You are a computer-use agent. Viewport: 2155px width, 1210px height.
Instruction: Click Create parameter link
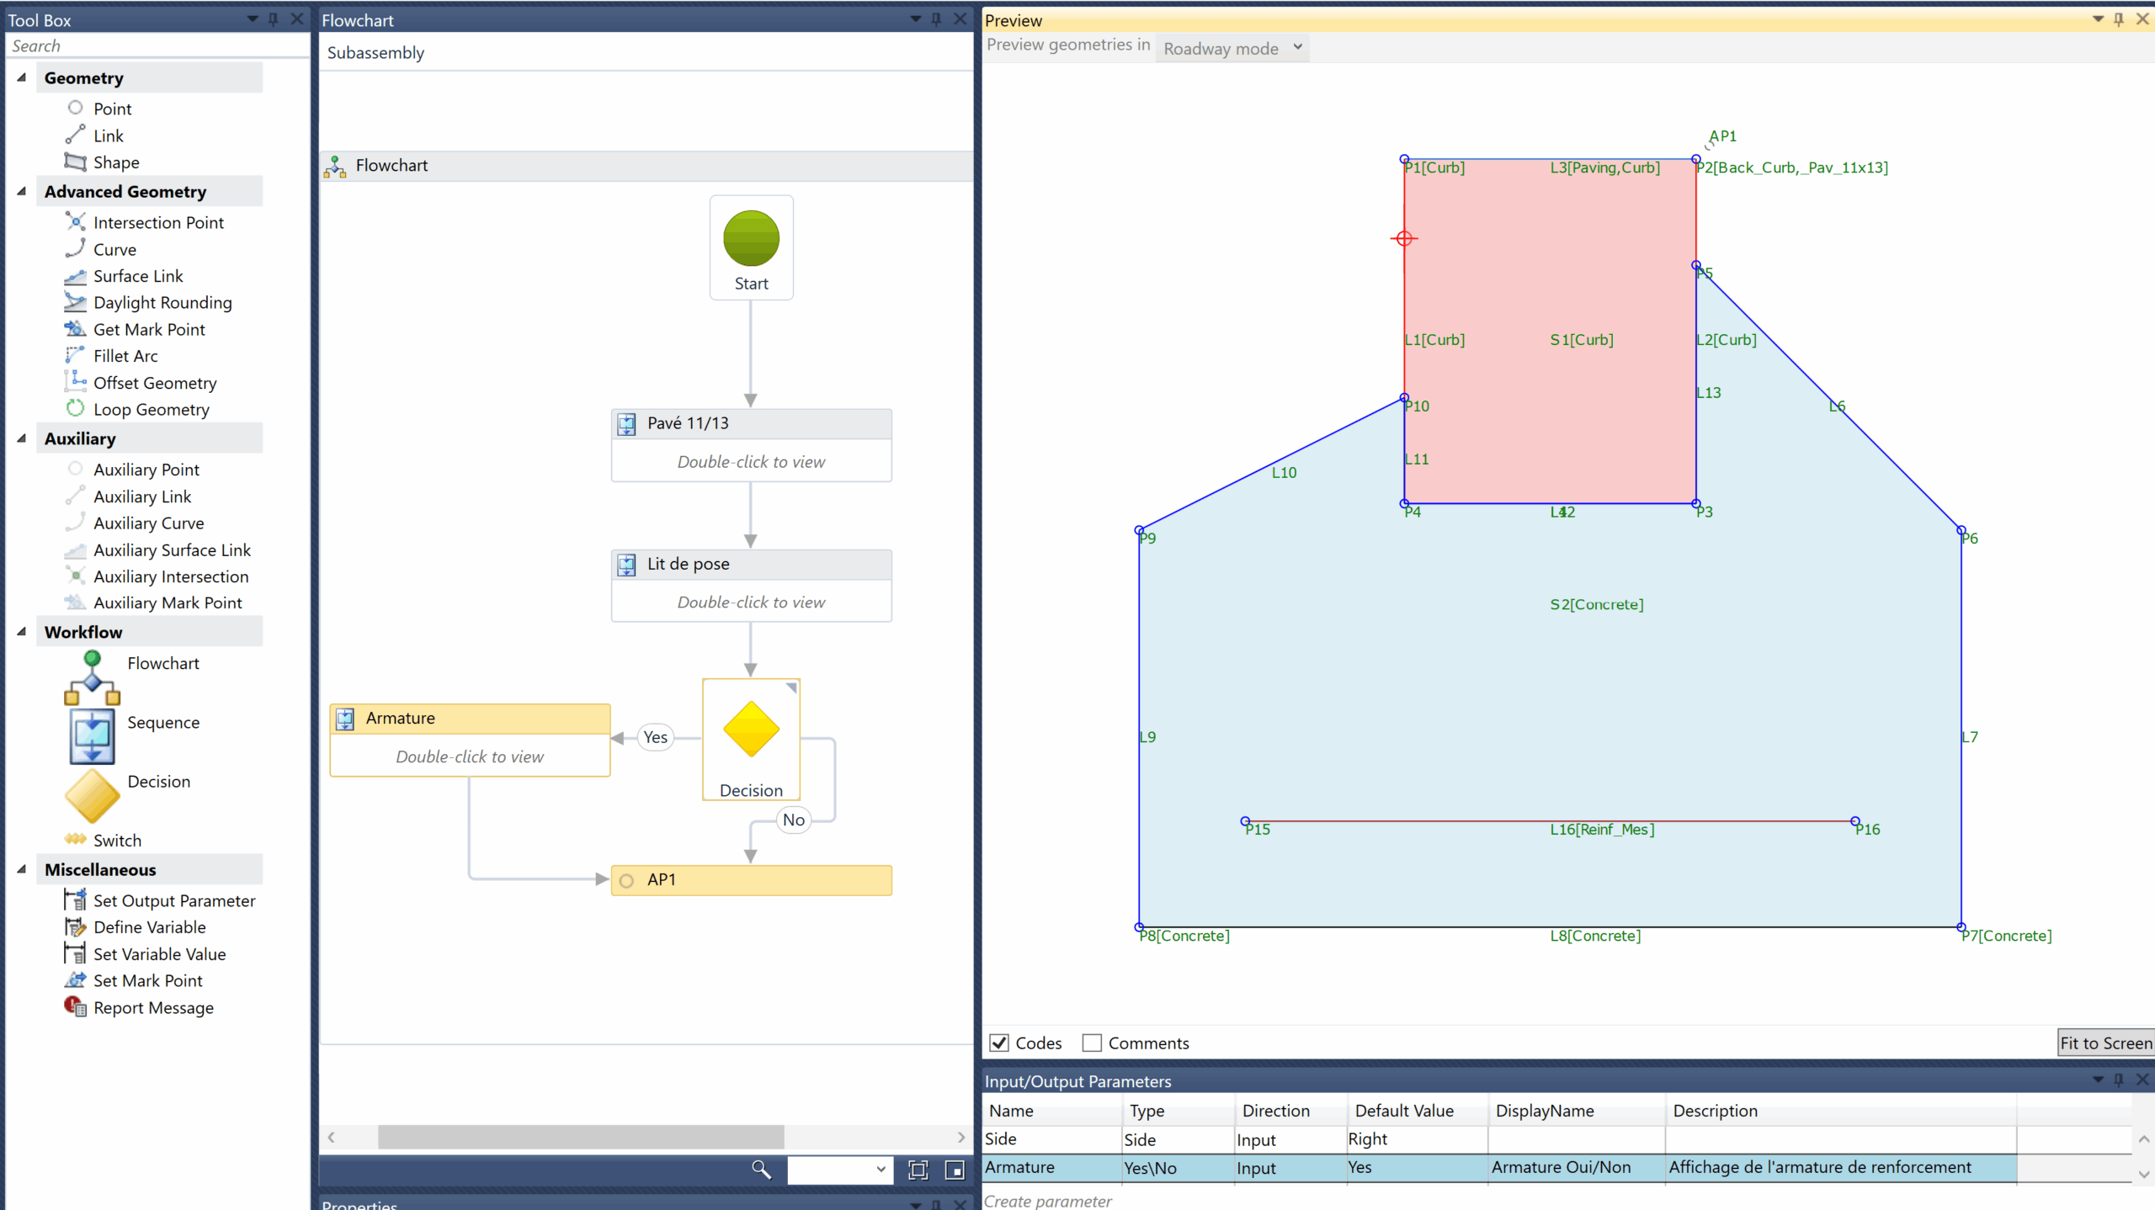coord(1048,1201)
